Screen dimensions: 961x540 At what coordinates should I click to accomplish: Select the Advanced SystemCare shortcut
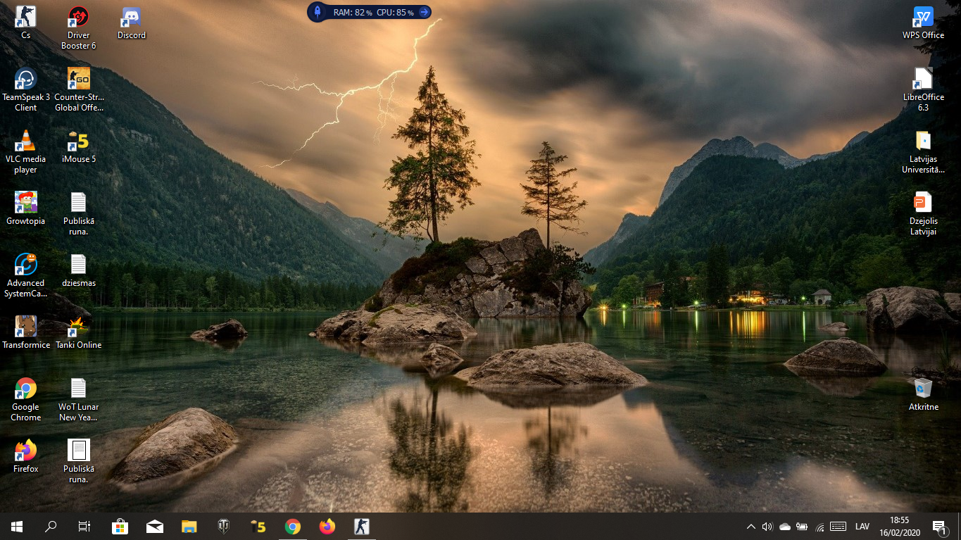coord(26,275)
